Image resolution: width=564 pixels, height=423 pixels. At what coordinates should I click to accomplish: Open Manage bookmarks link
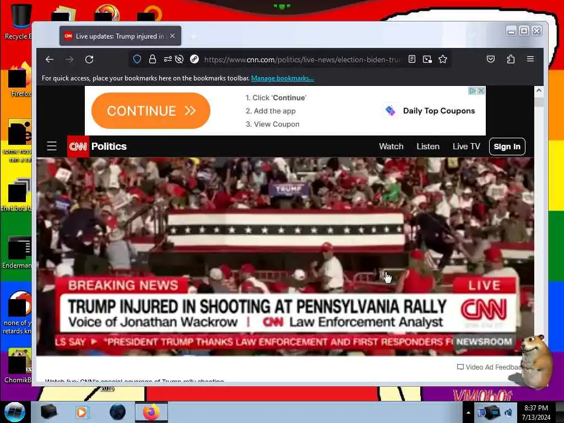[x=283, y=78]
